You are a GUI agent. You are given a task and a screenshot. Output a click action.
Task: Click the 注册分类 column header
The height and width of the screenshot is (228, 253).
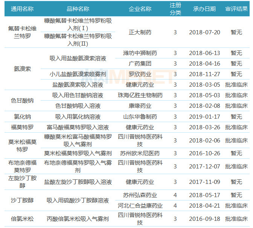click(175, 9)
